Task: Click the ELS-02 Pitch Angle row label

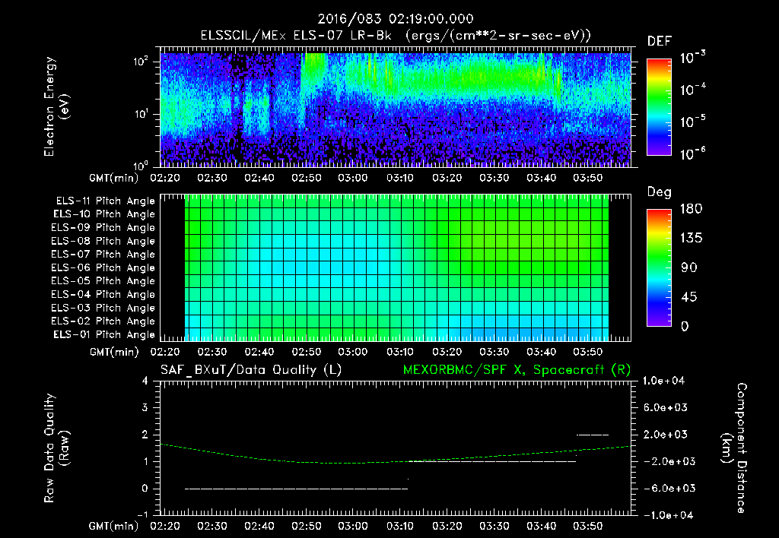Action: (103, 321)
